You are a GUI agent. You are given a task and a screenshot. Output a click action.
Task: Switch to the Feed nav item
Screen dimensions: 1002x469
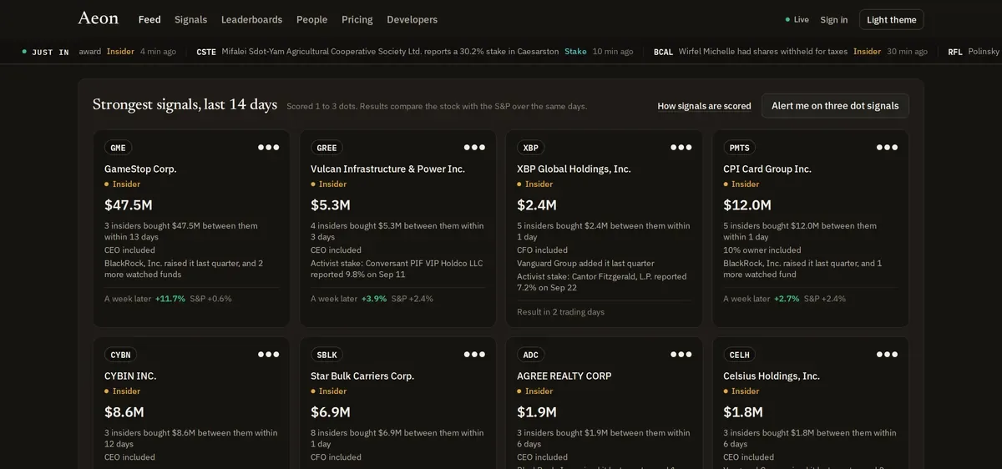tap(149, 19)
